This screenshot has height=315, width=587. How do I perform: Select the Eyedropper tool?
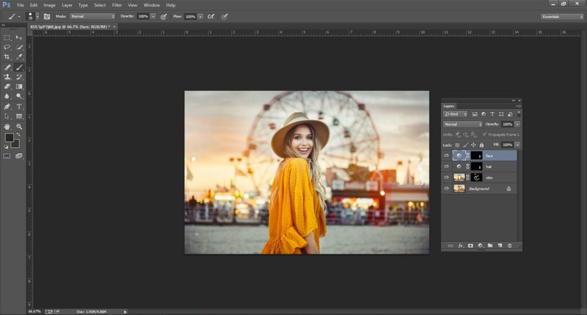[x=19, y=57]
